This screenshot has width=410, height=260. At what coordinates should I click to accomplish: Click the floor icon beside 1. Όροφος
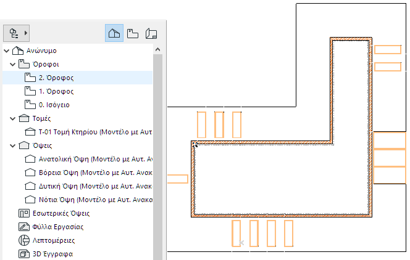(30, 91)
